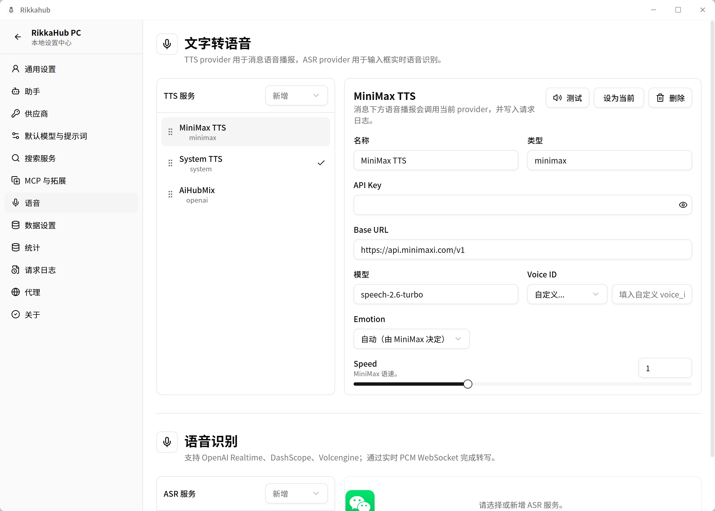Click the microphone icon next to 文字转语音
Screen dimensions: 715x511
pyautogui.click(x=167, y=44)
